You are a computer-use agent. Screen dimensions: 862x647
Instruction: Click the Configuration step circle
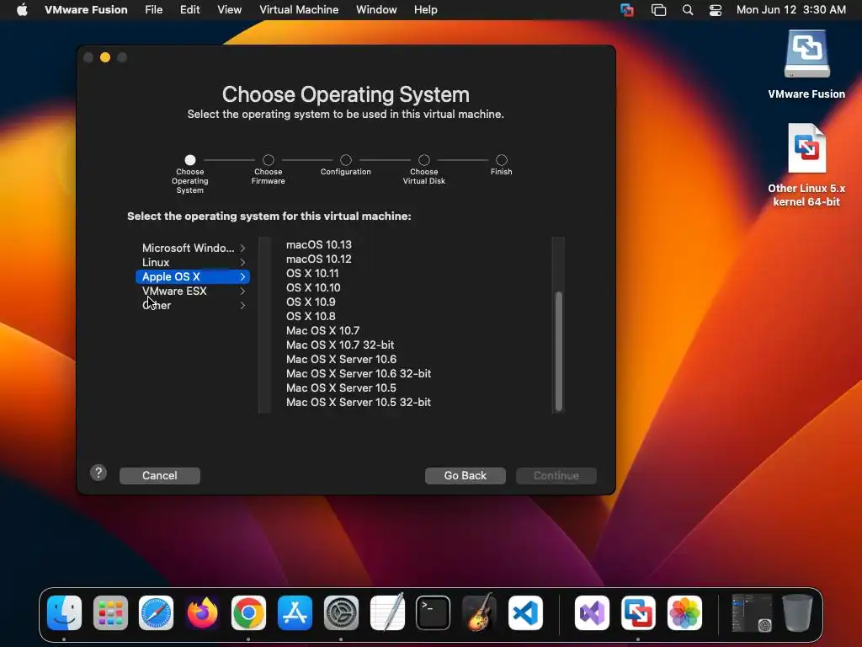(346, 160)
